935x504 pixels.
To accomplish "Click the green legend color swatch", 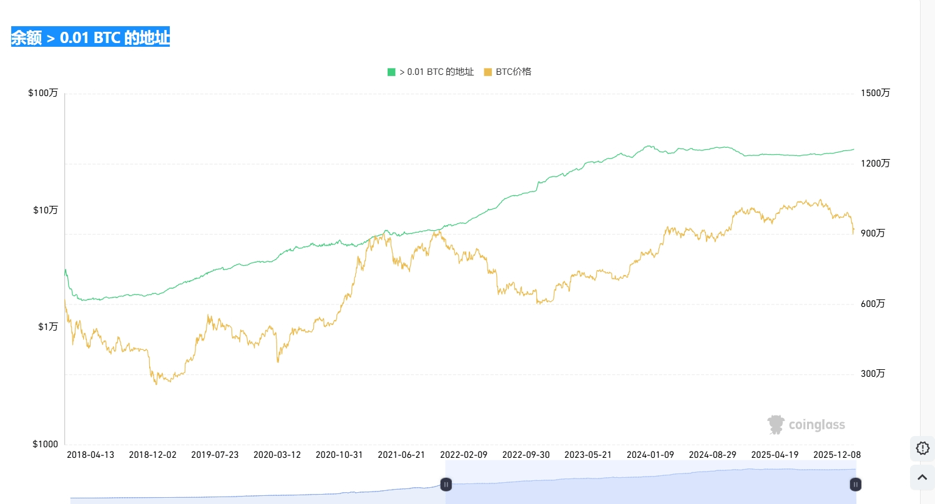I will pos(391,72).
